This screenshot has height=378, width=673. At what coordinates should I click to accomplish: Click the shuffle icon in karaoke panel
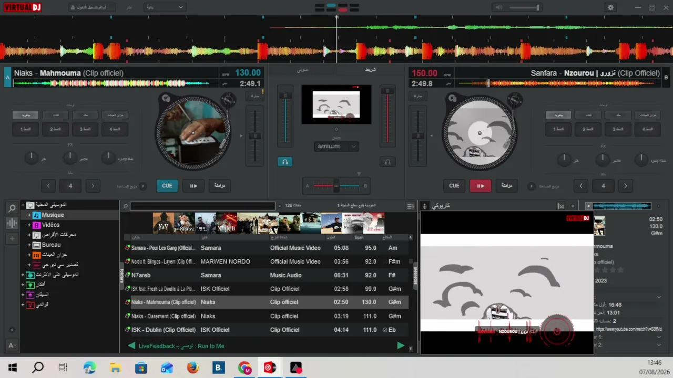point(561,206)
